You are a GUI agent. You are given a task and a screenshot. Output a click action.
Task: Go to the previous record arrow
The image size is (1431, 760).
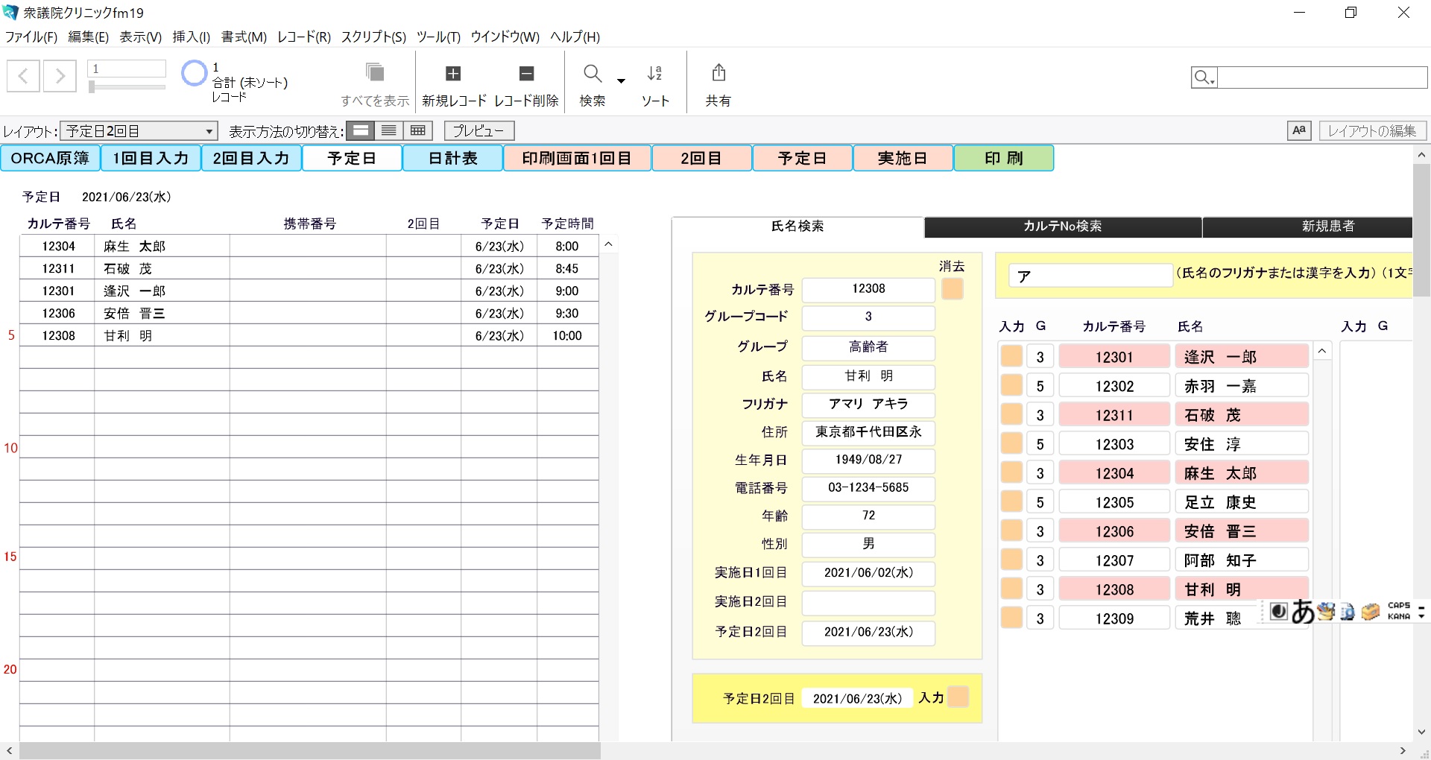point(23,75)
